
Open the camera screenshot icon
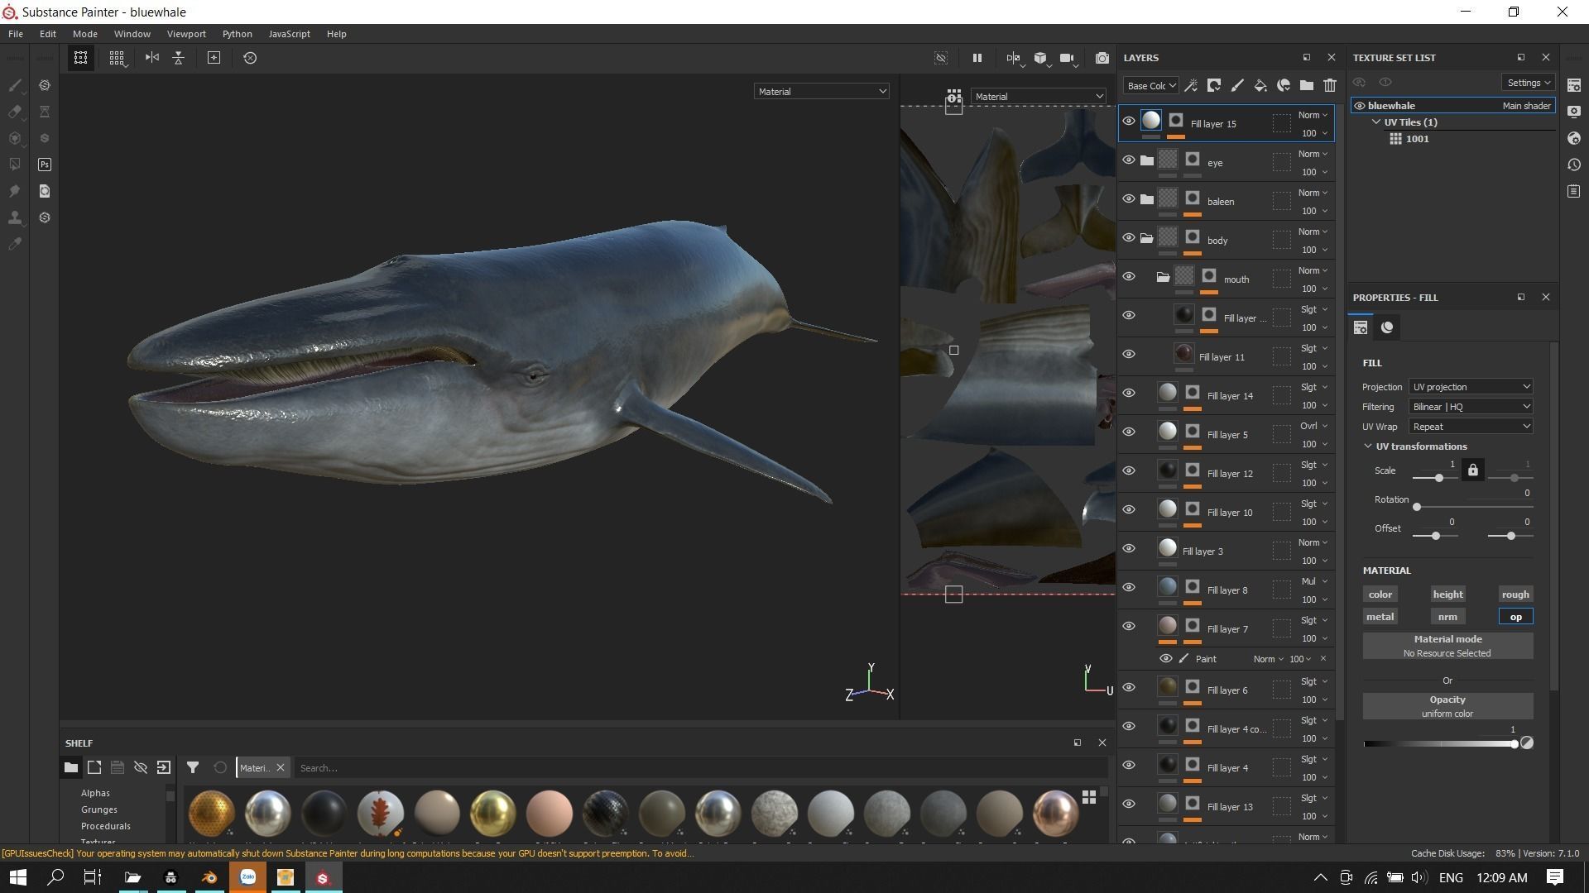click(1102, 58)
